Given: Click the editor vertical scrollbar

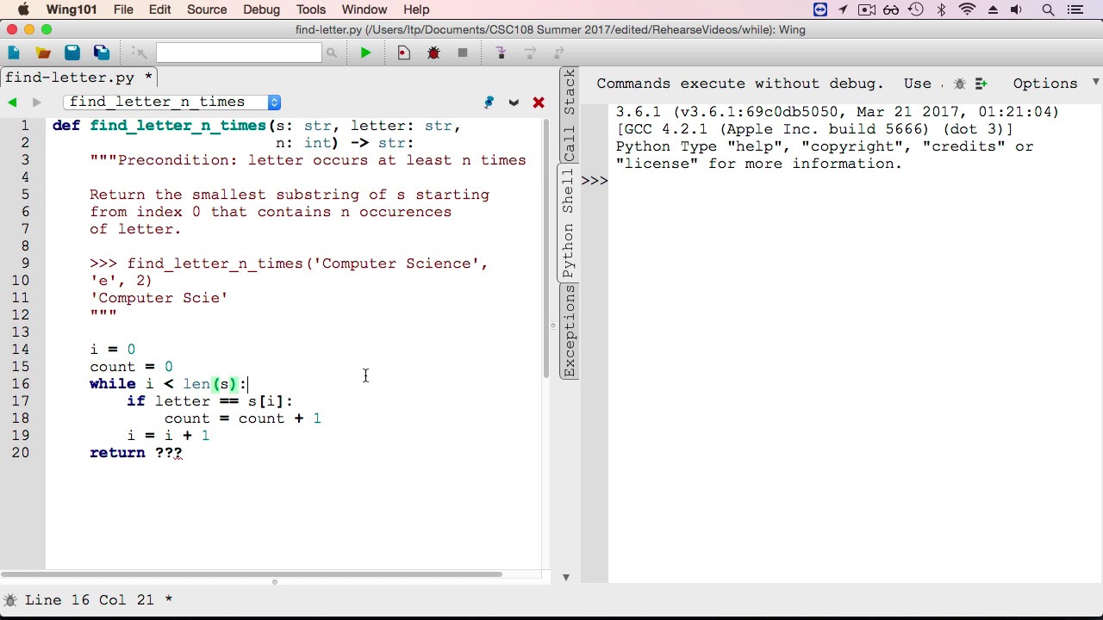Looking at the screenshot, I should [x=545, y=248].
